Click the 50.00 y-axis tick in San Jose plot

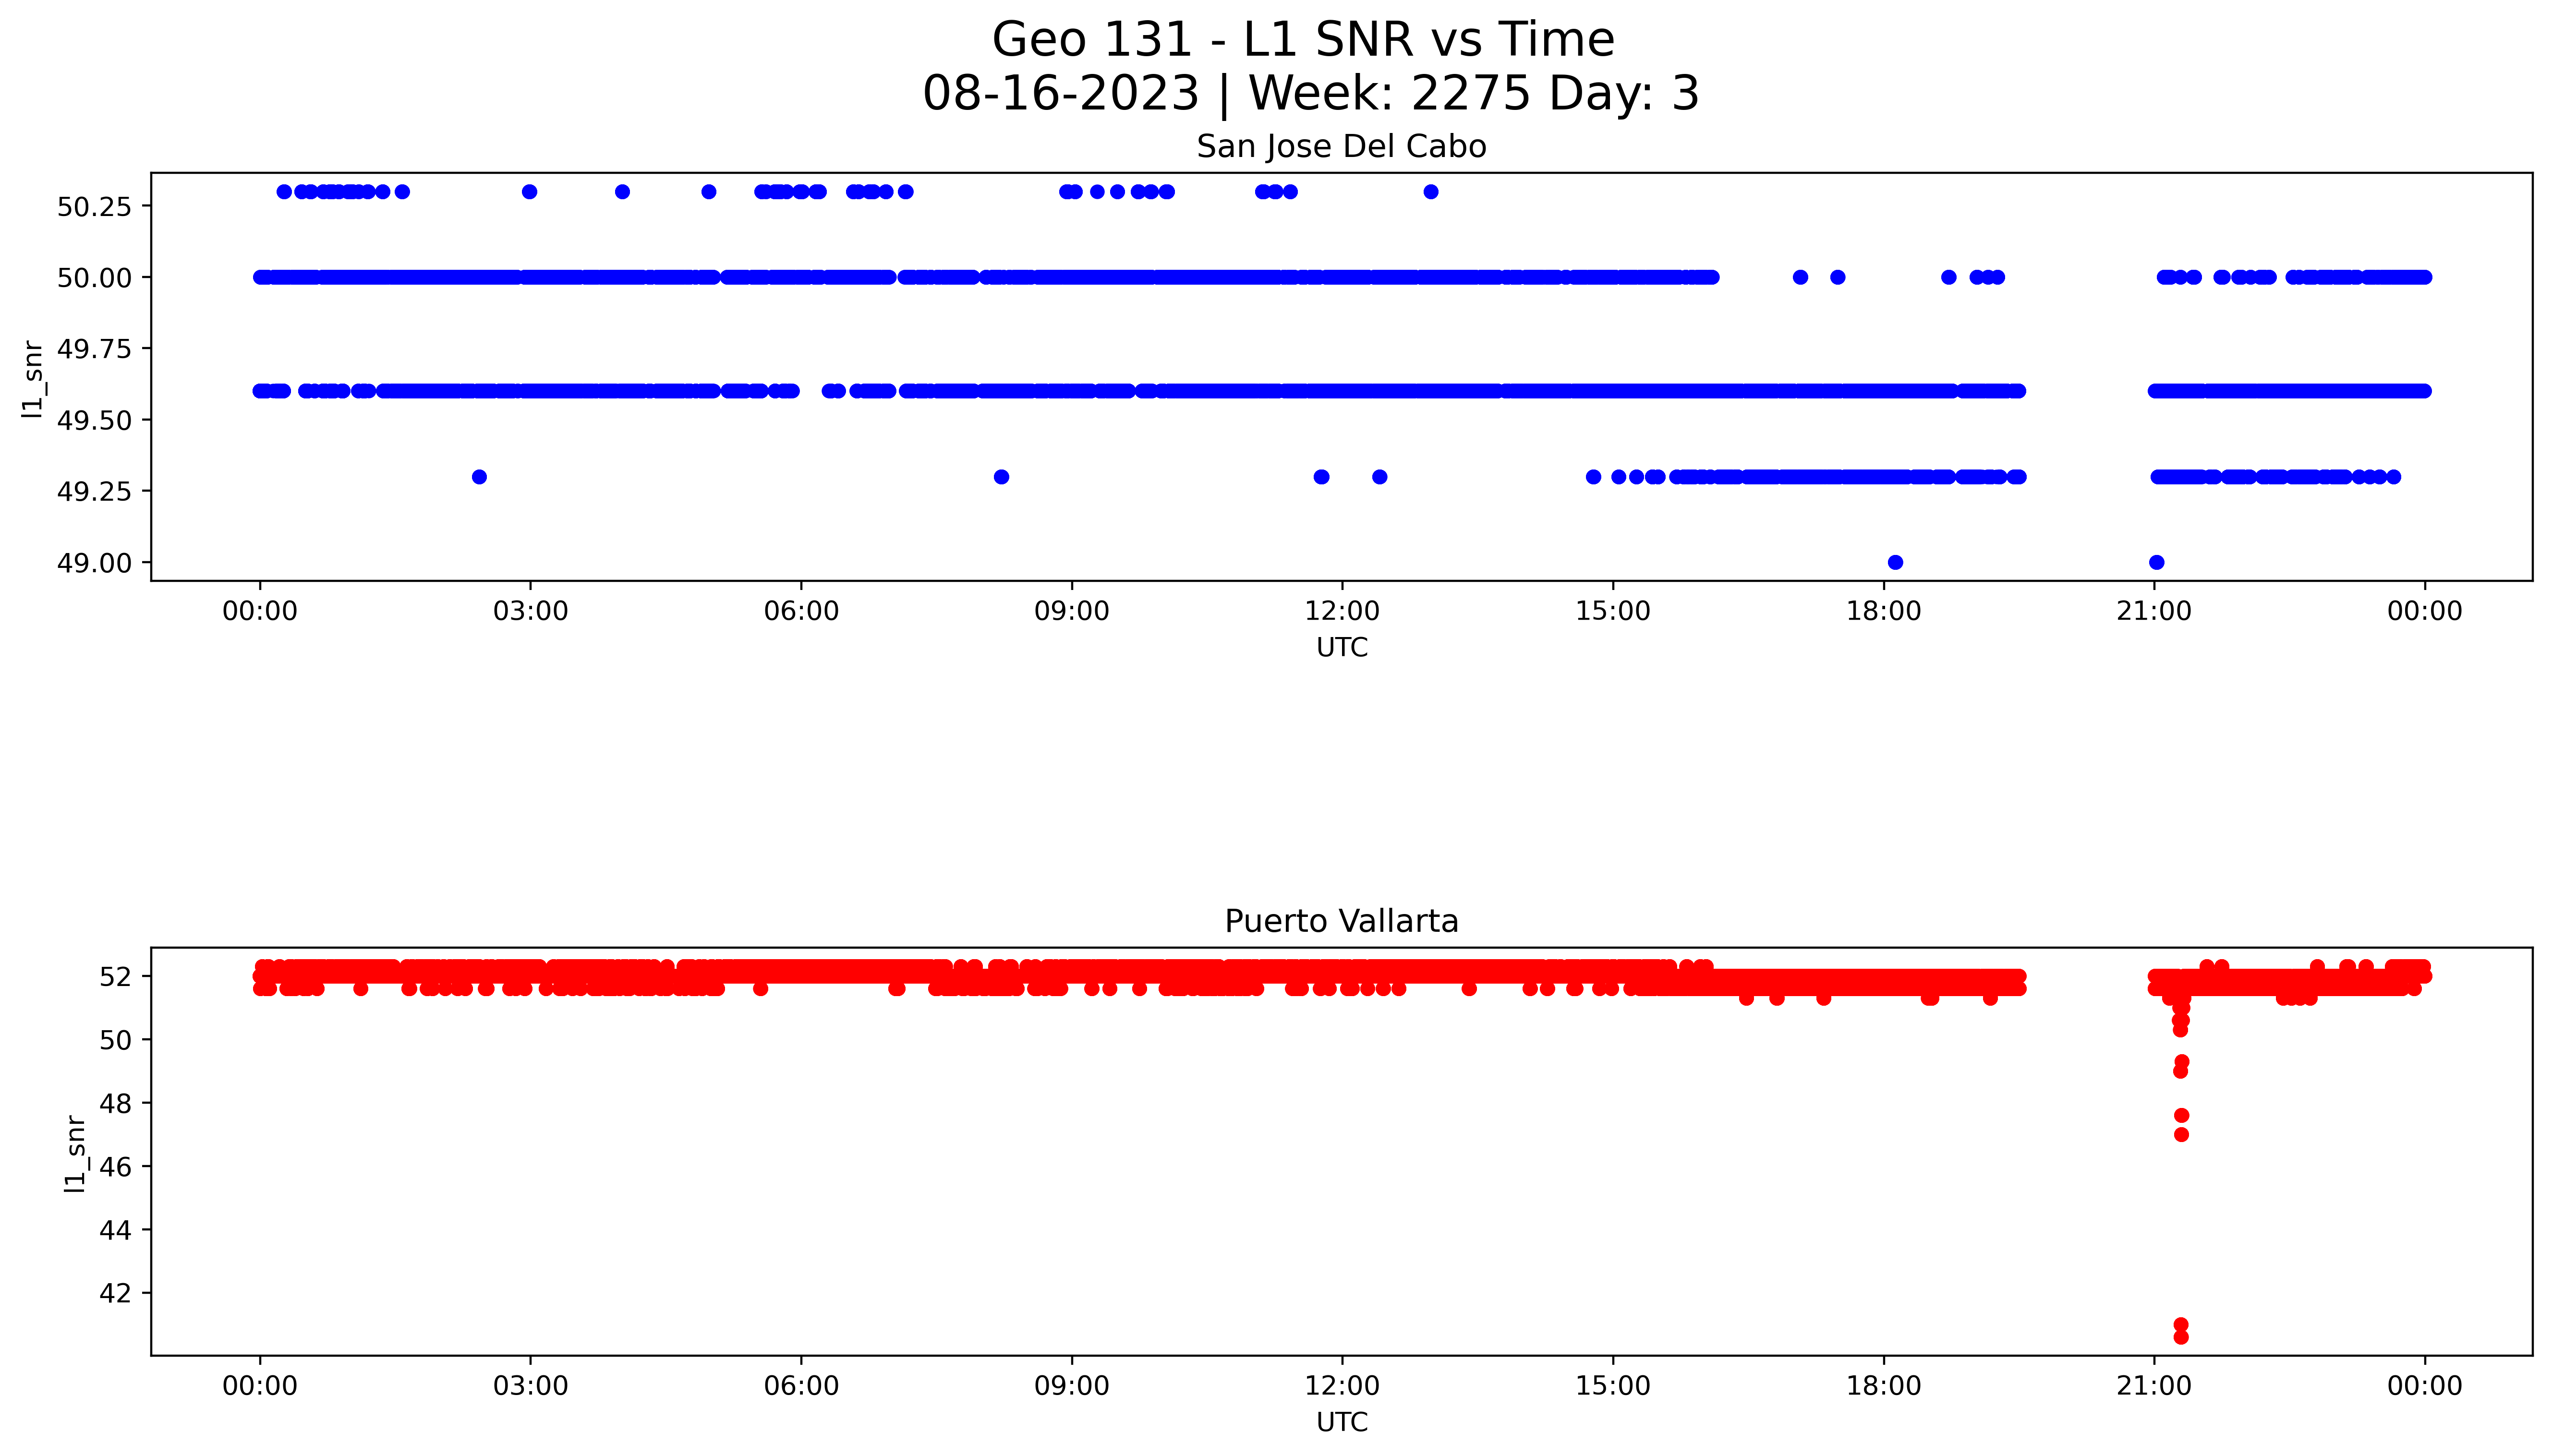94,278
